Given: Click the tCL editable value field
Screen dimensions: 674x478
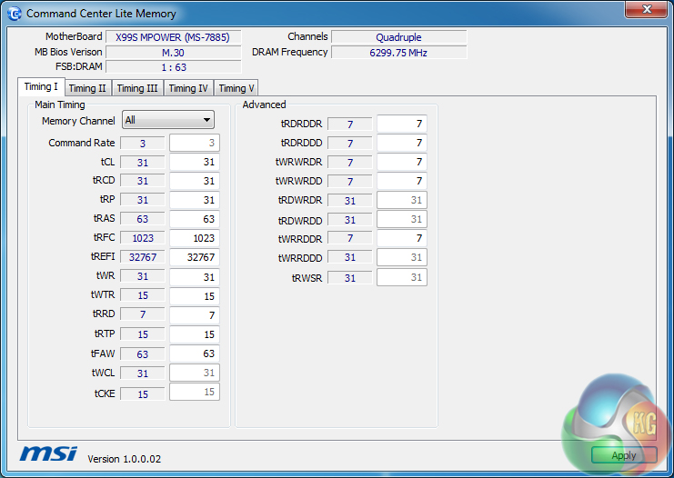Looking at the screenshot, I should pos(195,162).
